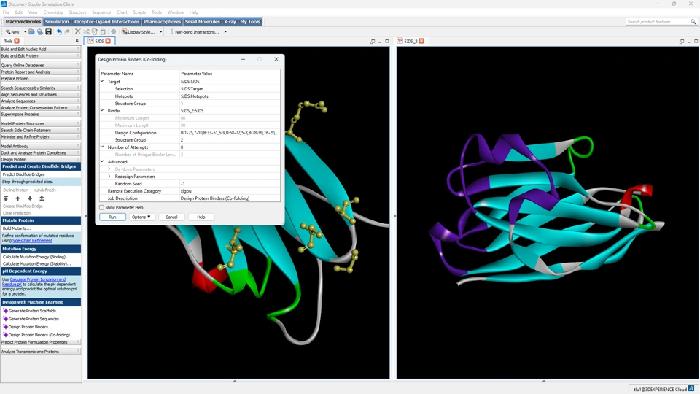Switch to Receptor-Ligand Interactions tab
The width and height of the screenshot is (700, 394).
pyautogui.click(x=106, y=21)
